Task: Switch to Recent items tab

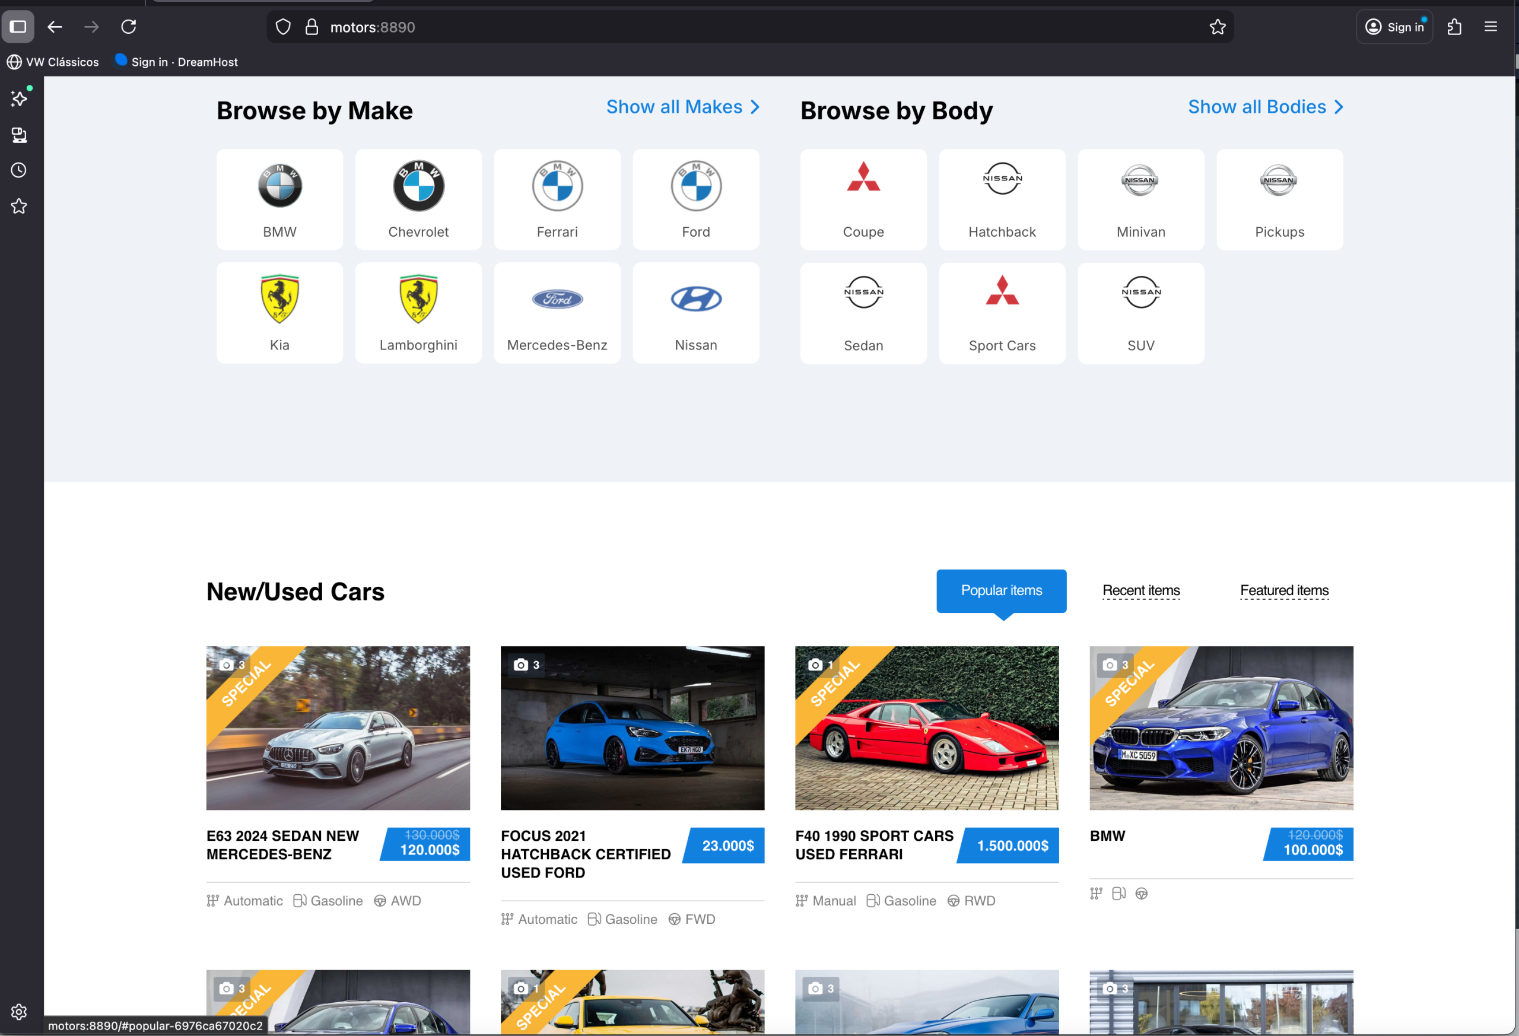Action: point(1140,590)
